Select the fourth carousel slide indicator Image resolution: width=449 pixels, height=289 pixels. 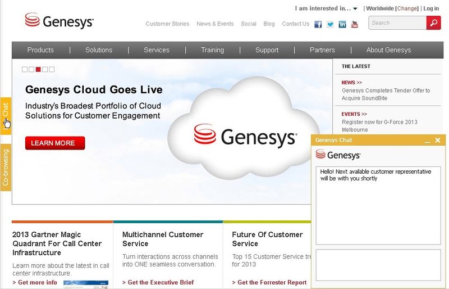(x=45, y=69)
